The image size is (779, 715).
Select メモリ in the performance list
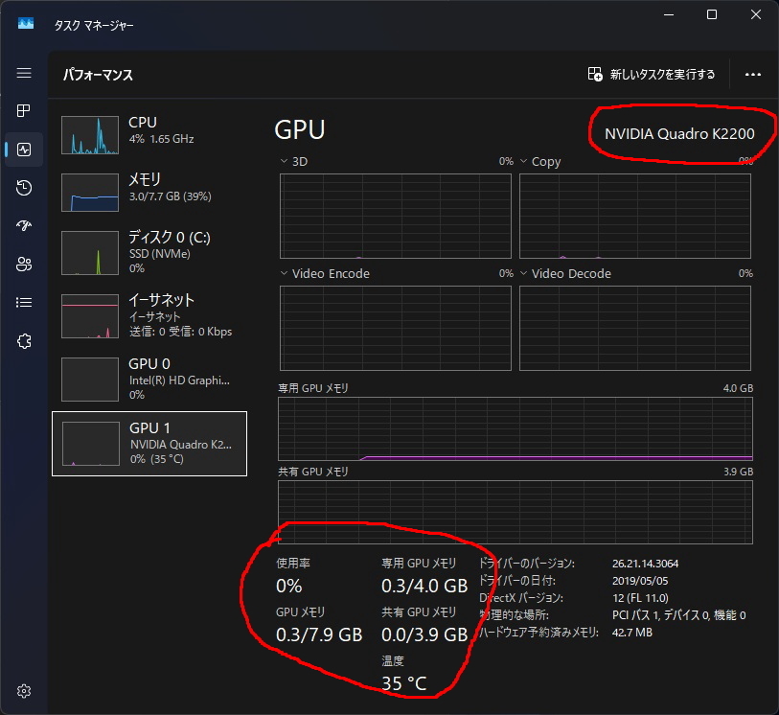(x=149, y=192)
